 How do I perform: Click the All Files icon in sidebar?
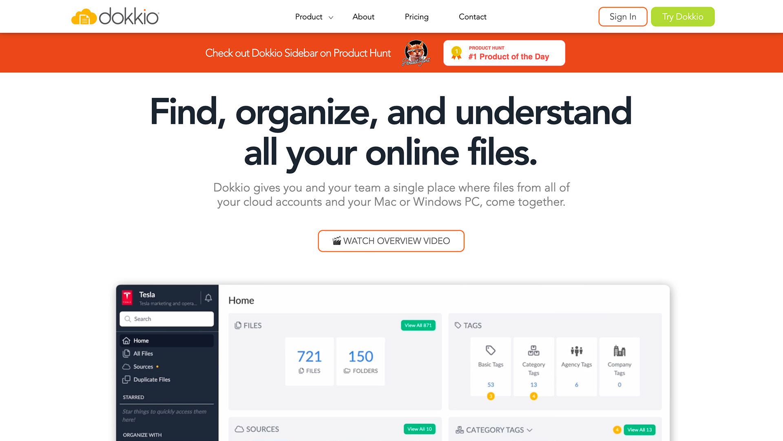126,353
